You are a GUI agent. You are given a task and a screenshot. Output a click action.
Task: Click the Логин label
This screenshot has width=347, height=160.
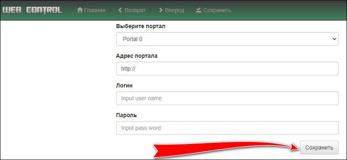coord(124,86)
